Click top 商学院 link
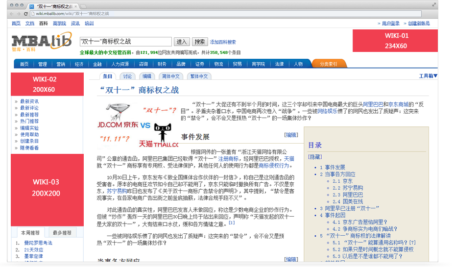This screenshot has height=271, width=454. (59, 24)
